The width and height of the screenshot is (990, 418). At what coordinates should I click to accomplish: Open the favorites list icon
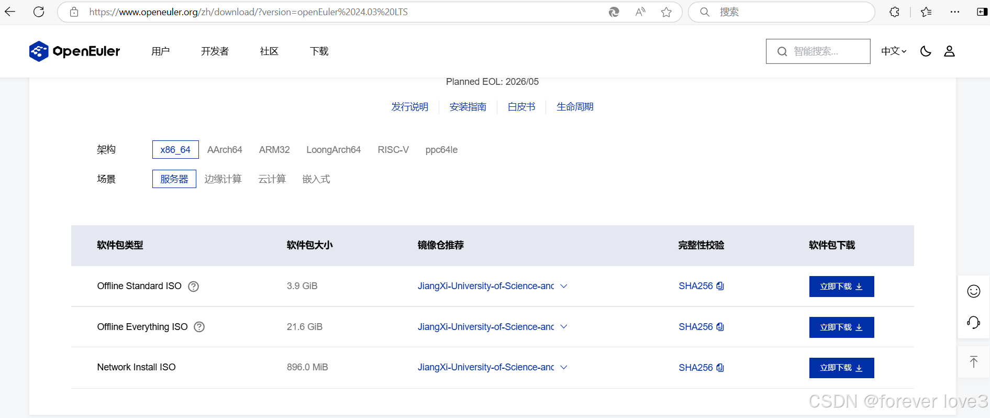coord(926,12)
